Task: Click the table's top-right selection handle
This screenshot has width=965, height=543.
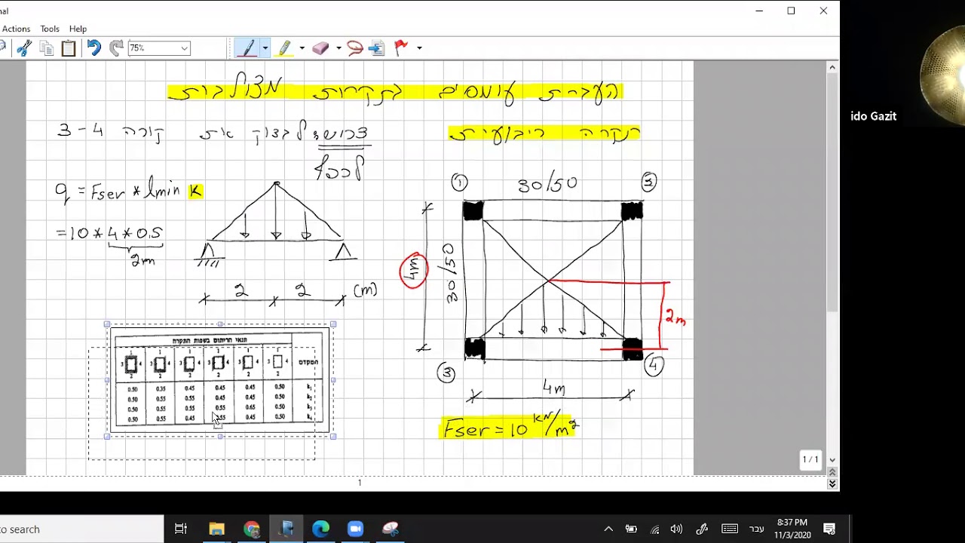Action: point(333,324)
